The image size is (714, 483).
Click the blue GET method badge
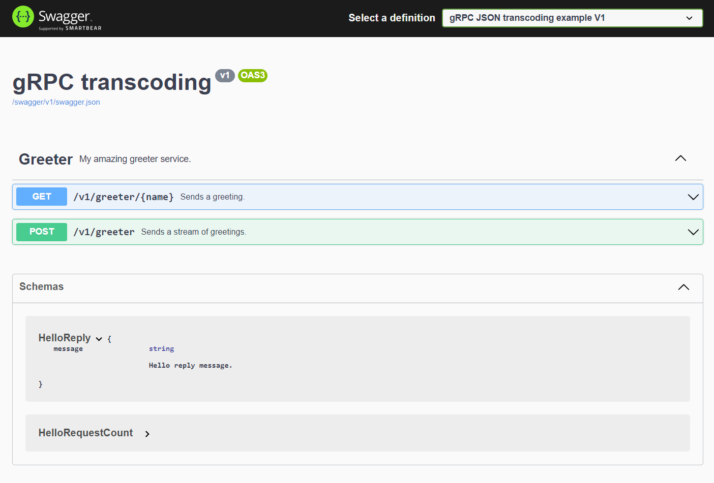pyautogui.click(x=41, y=197)
